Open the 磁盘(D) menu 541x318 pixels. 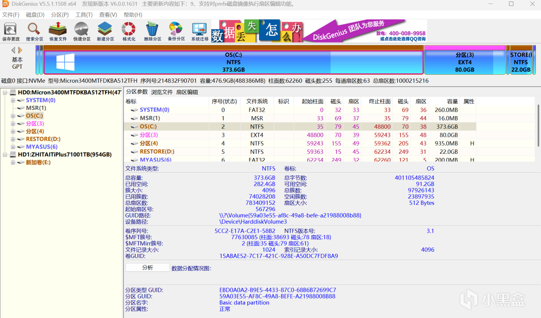[35, 15]
